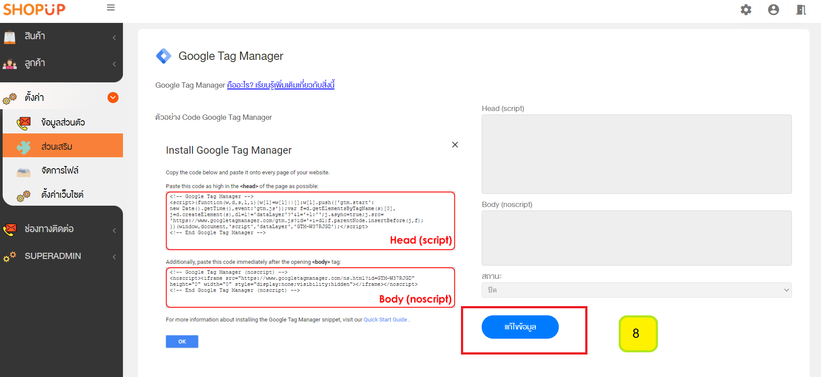Collapse the ตั้งค่า menu orange arrow

tap(113, 97)
